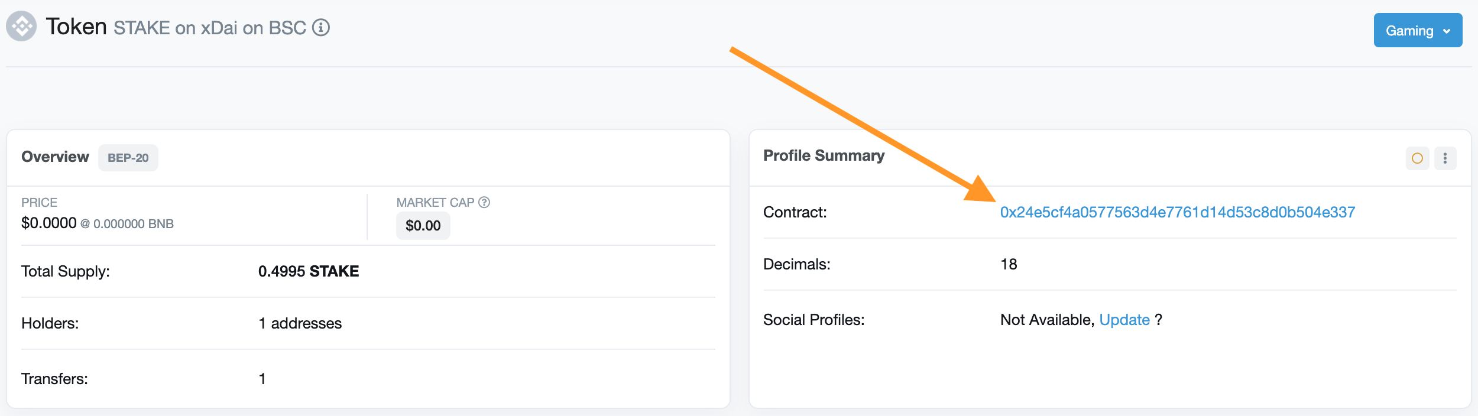Click the Market Cap help question icon
The image size is (1478, 416).
click(x=484, y=202)
